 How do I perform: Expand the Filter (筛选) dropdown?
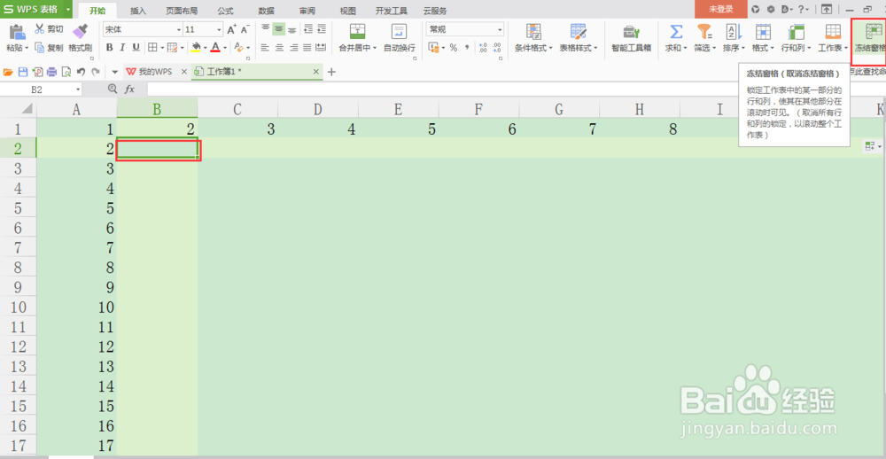point(713,49)
